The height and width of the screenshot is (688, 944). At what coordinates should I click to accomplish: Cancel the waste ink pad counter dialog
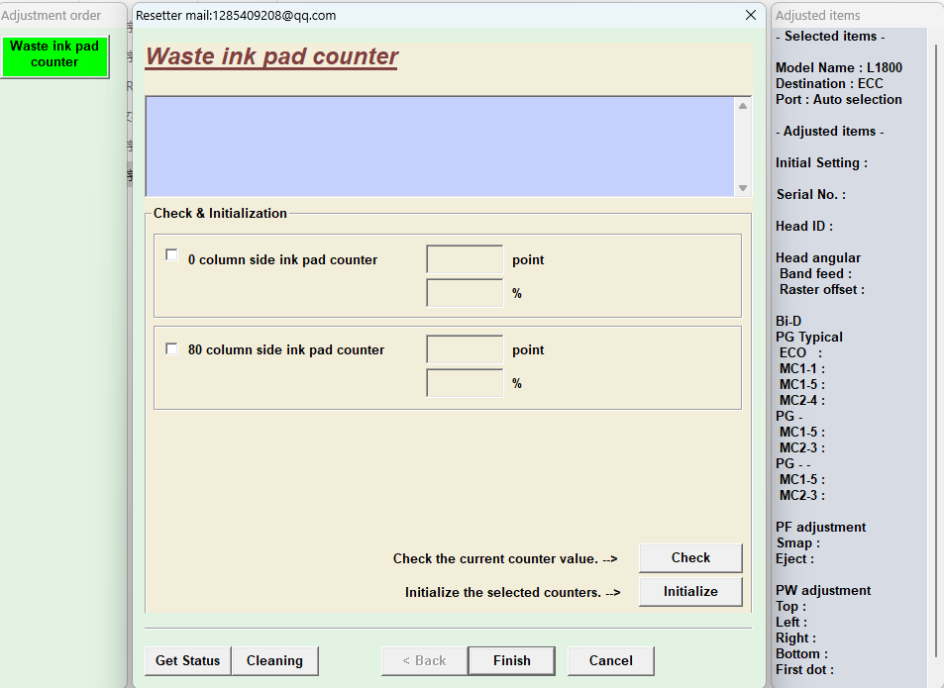[x=610, y=660]
